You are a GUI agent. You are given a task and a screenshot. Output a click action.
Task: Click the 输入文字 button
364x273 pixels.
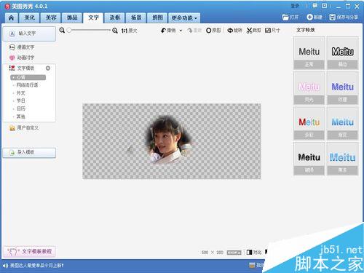29,33
